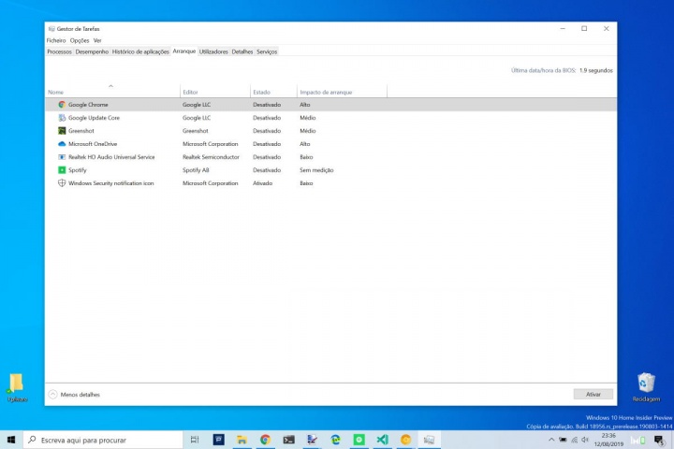Screen dimensions: 674x449
Task: Click Realtek Semiconductor editor cell
Action: coord(211,157)
